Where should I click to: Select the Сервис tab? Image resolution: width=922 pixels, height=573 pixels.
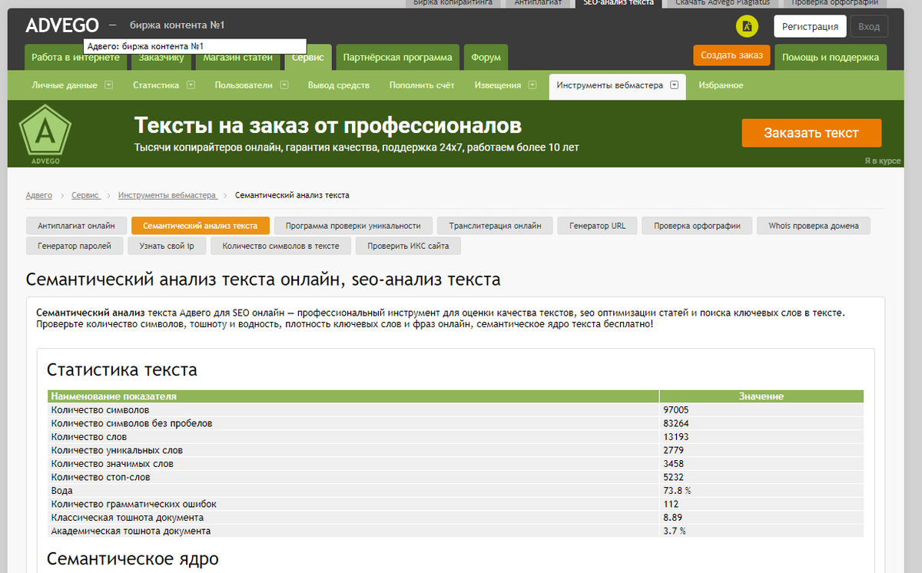(307, 58)
